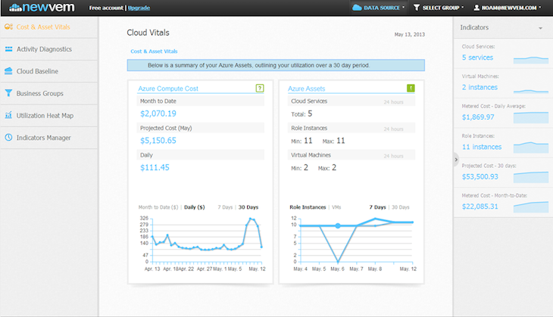Viewport: 553px width, 317px height.
Task: Click the Activity Diagnostics icon
Action: coord(8,49)
